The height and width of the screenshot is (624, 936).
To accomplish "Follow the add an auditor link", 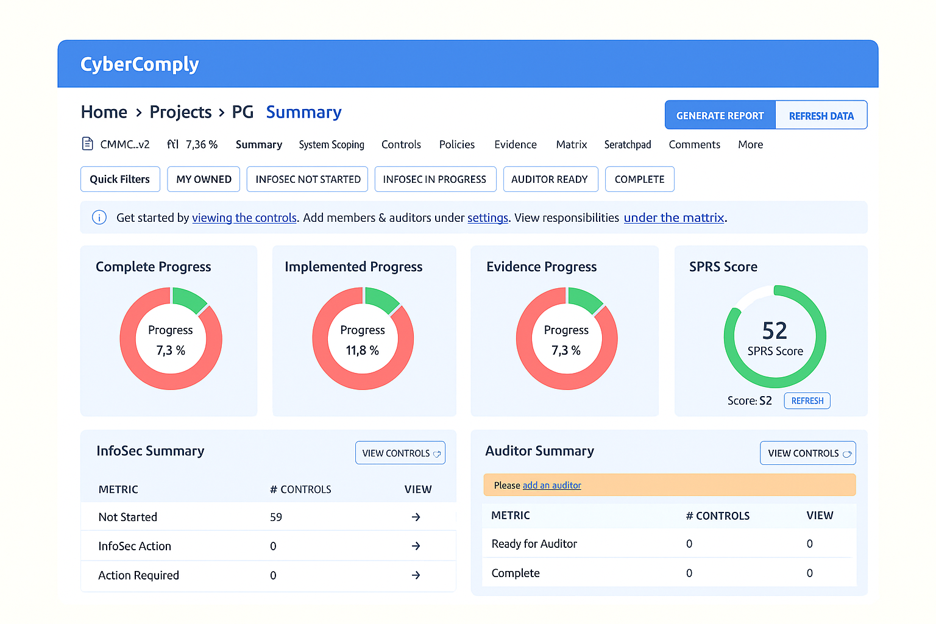I will [x=551, y=485].
